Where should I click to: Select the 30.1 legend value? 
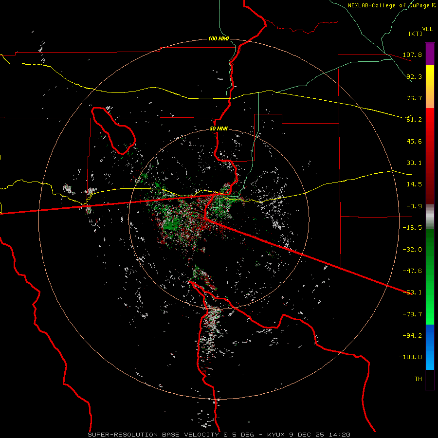click(x=414, y=163)
